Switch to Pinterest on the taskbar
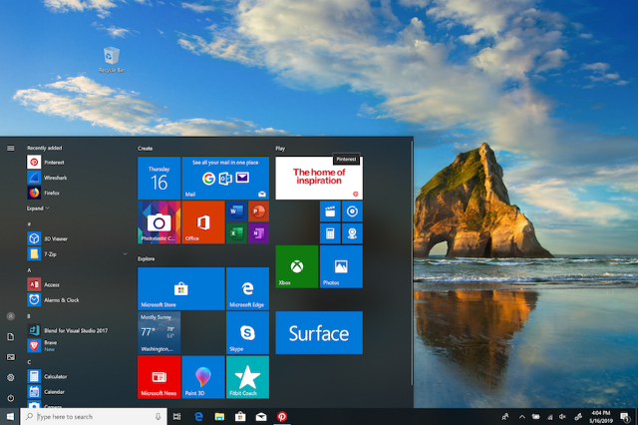Image resolution: width=638 pixels, height=425 pixels. click(x=281, y=416)
